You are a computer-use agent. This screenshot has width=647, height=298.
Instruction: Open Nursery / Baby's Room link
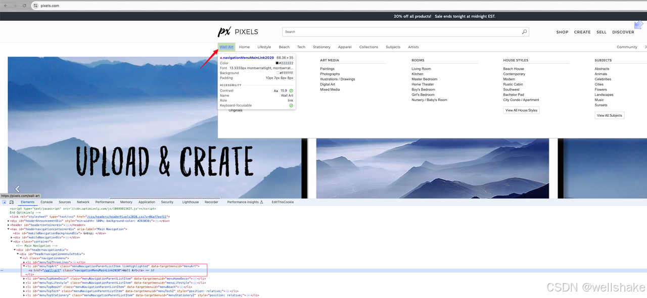click(x=429, y=100)
